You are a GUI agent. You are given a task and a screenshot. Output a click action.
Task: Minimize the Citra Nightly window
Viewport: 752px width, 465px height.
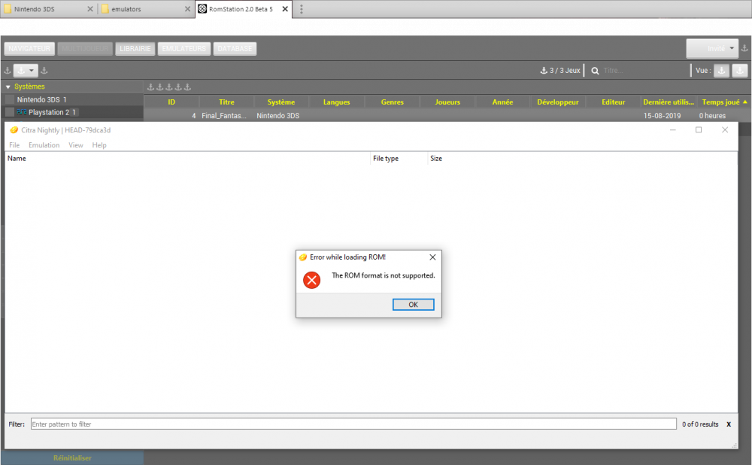click(x=673, y=130)
